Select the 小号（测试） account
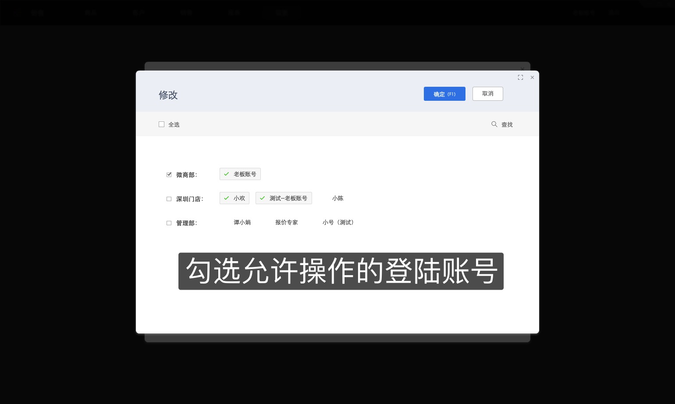Image resolution: width=675 pixels, height=404 pixels. point(338,222)
